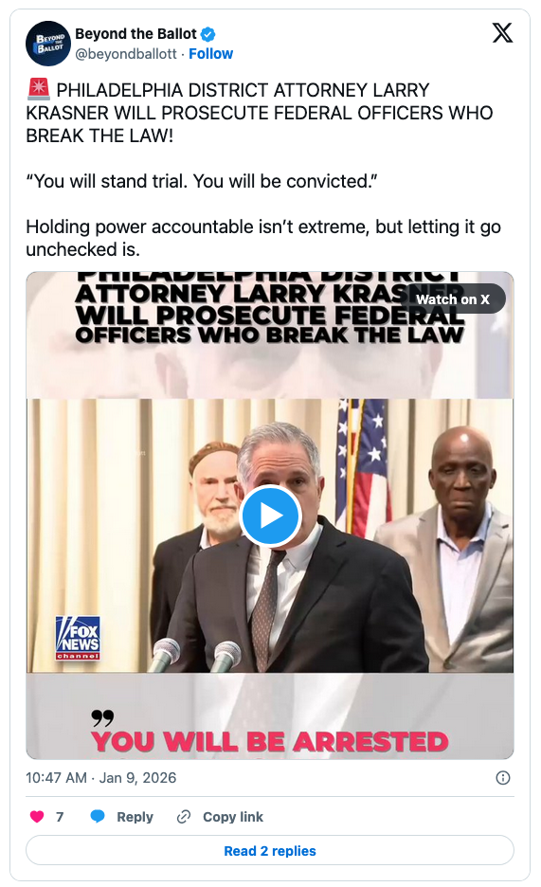Click the X logo icon
The width and height of the screenshot is (541, 887).
point(502,33)
